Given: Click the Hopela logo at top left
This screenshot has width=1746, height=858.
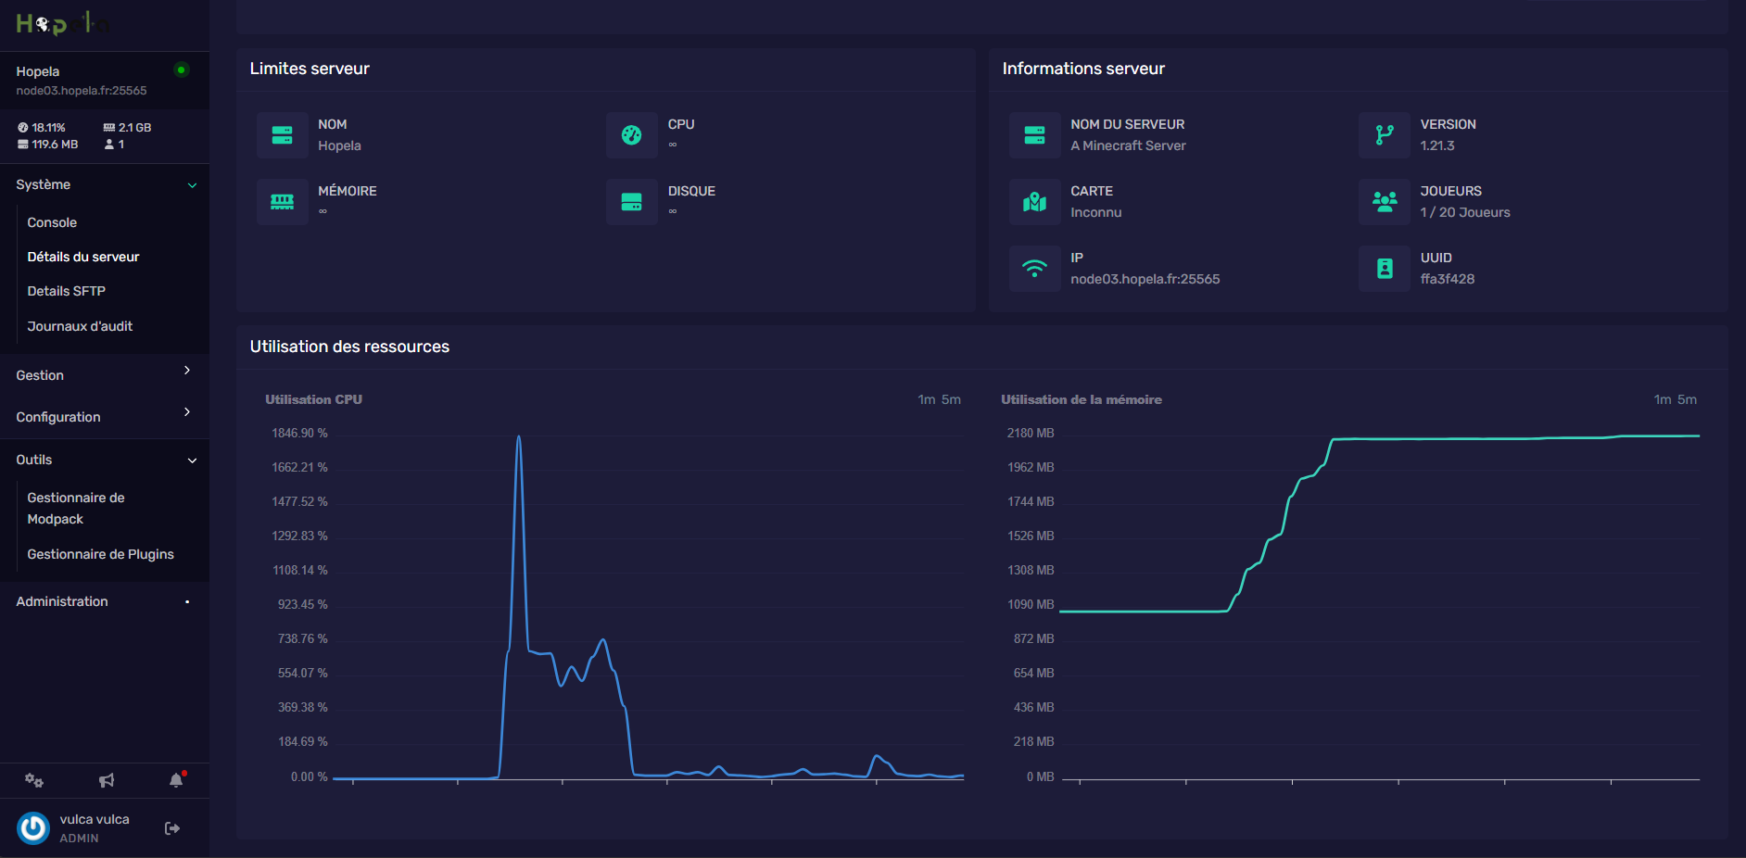Looking at the screenshot, I should coord(61,23).
